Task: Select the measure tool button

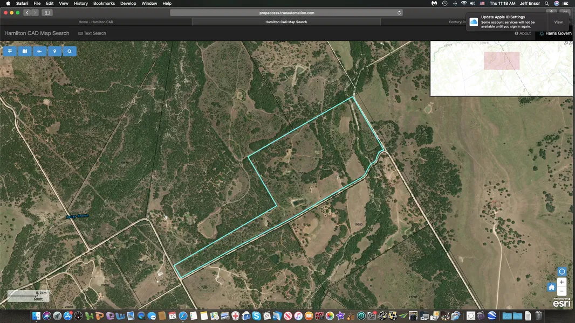Action: point(39,51)
